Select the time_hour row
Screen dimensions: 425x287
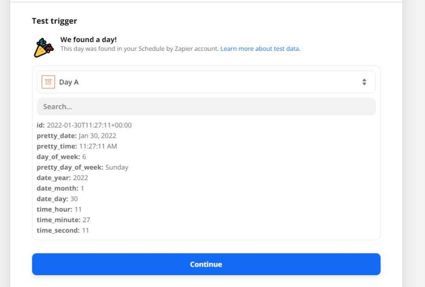[59, 209]
